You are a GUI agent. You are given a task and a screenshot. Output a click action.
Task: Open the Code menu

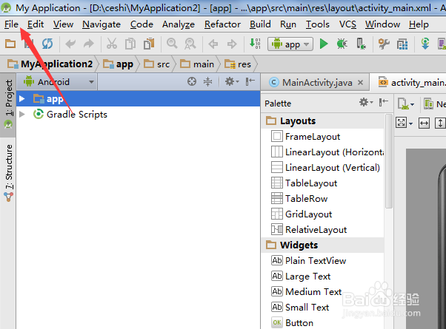coord(142,24)
